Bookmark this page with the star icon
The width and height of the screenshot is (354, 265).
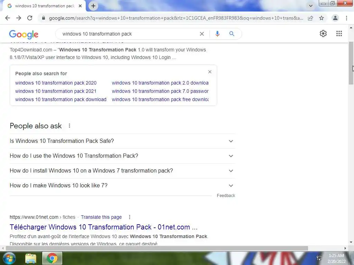click(322, 18)
